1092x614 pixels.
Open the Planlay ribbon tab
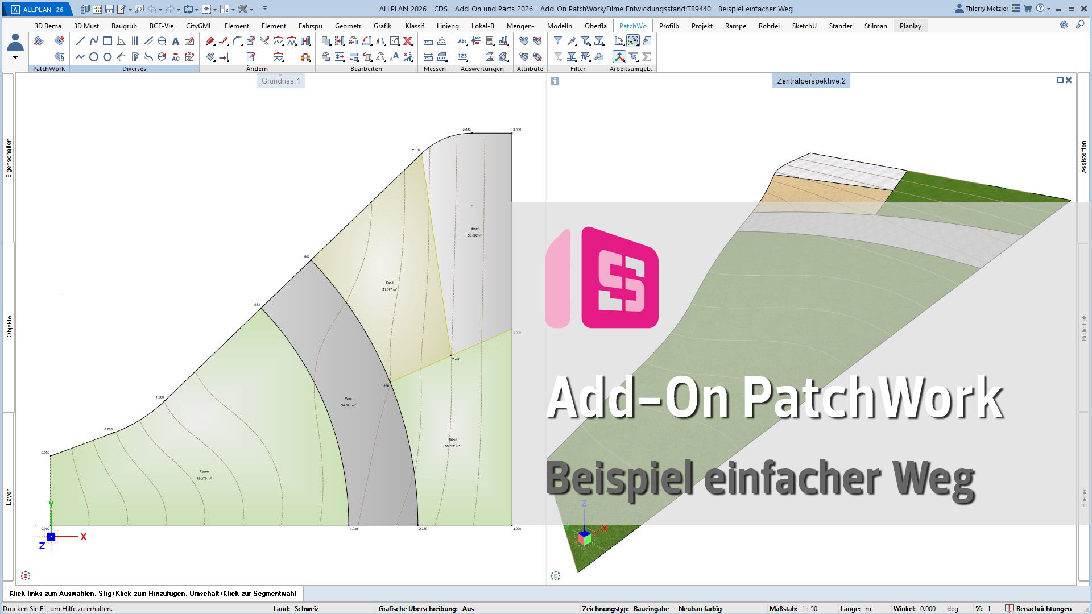[x=910, y=26]
